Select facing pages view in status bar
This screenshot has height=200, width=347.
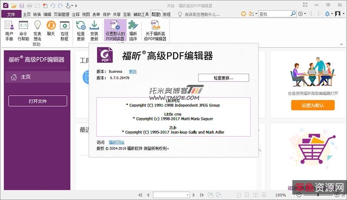click(x=255, y=195)
